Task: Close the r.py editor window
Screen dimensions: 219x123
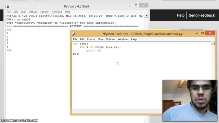Action: point(210,33)
